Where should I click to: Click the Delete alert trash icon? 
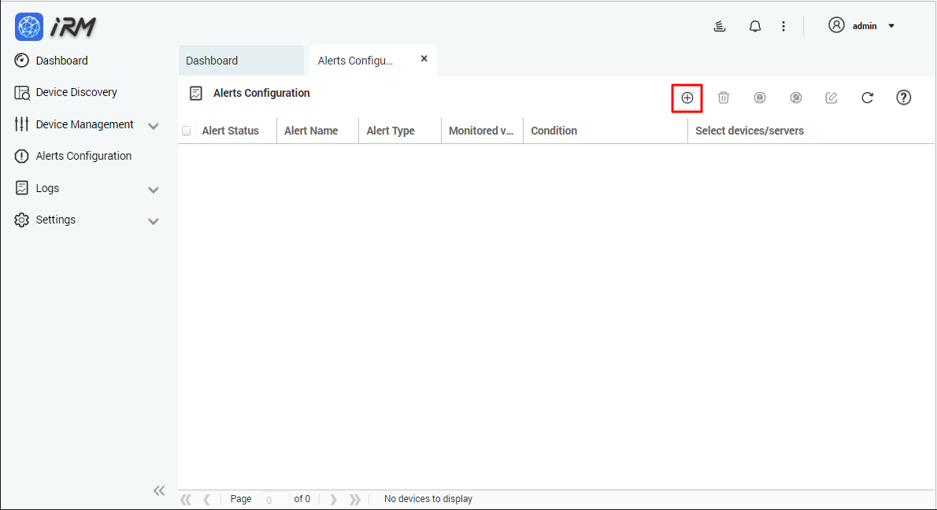(x=724, y=98)
